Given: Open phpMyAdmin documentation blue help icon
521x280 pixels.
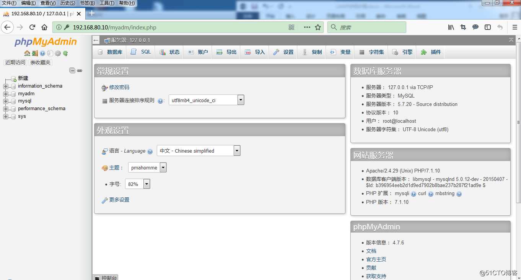Looking at the screenshot, I should pos(42,53).
